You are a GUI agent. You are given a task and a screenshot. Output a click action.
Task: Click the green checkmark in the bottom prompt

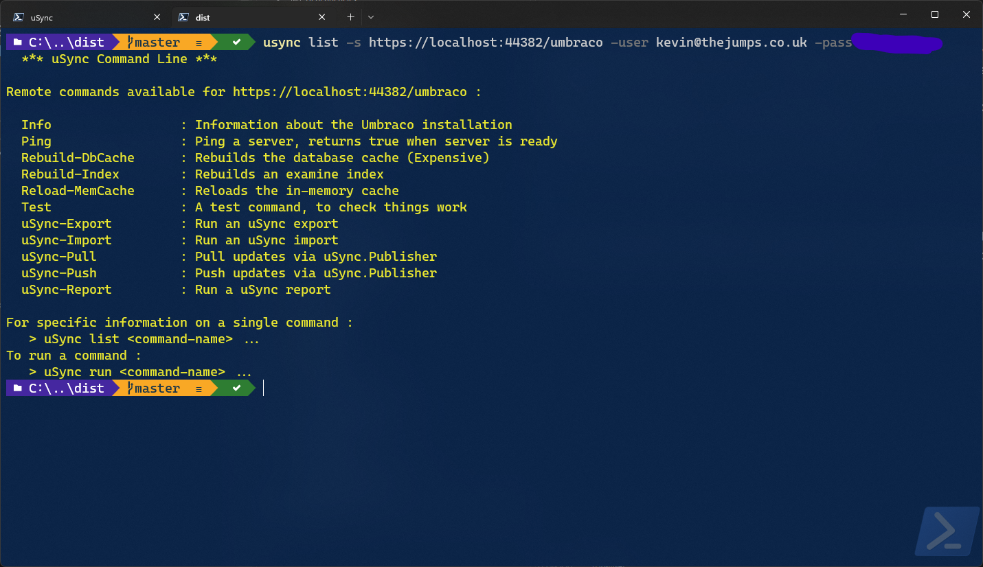(236, 389)
